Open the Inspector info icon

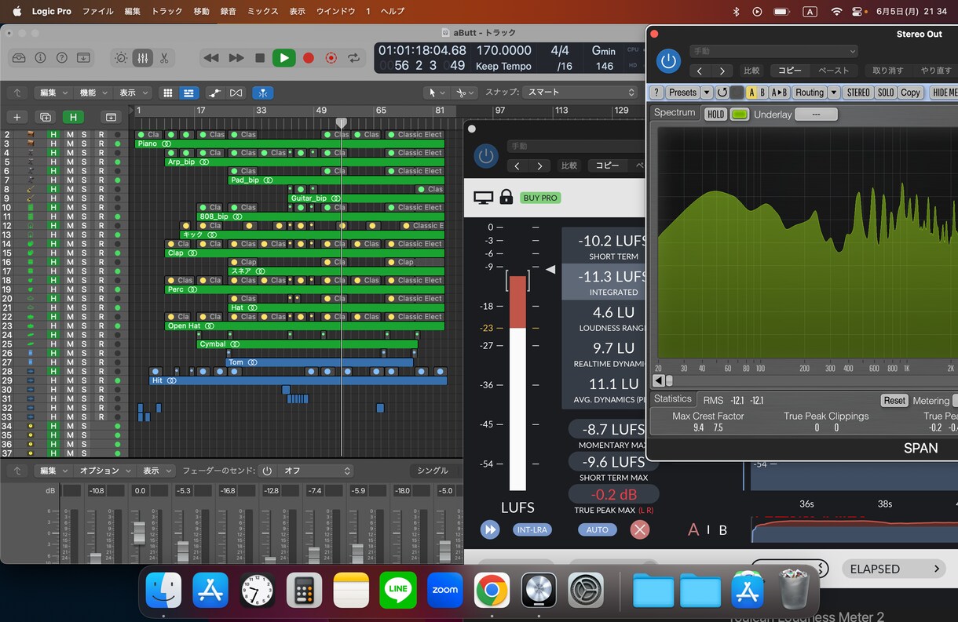40,58
